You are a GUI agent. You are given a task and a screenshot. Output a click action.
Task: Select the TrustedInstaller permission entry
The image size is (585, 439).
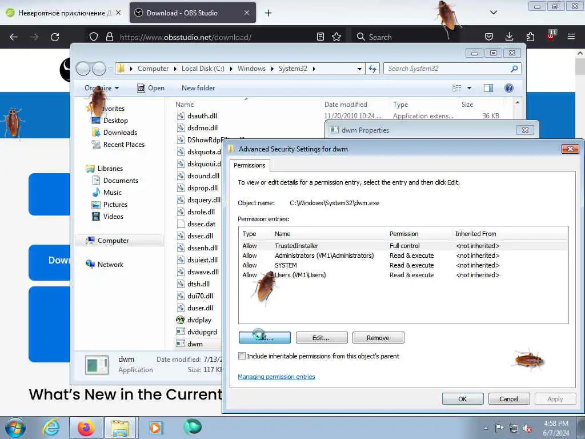(x=403, y=246)
